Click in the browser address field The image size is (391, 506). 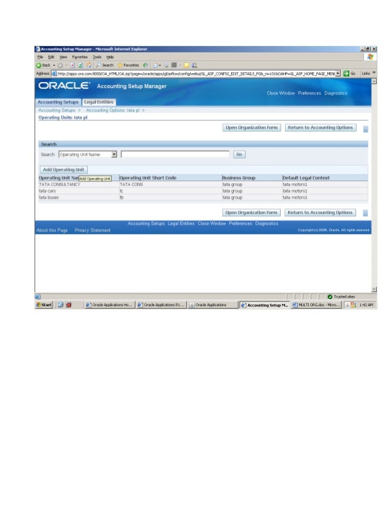(x=196, y=74)
